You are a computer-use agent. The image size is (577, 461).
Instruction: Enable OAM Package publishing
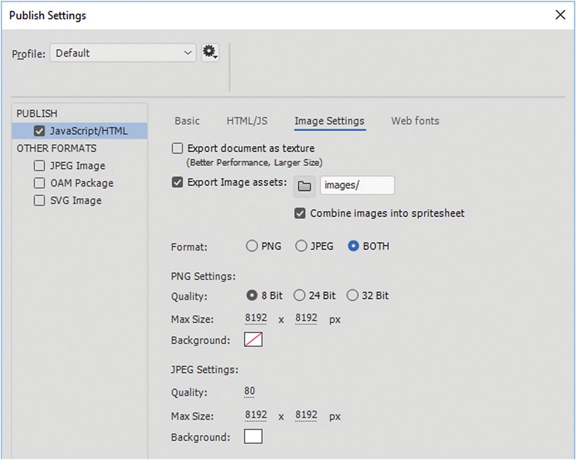pos(39,183)
